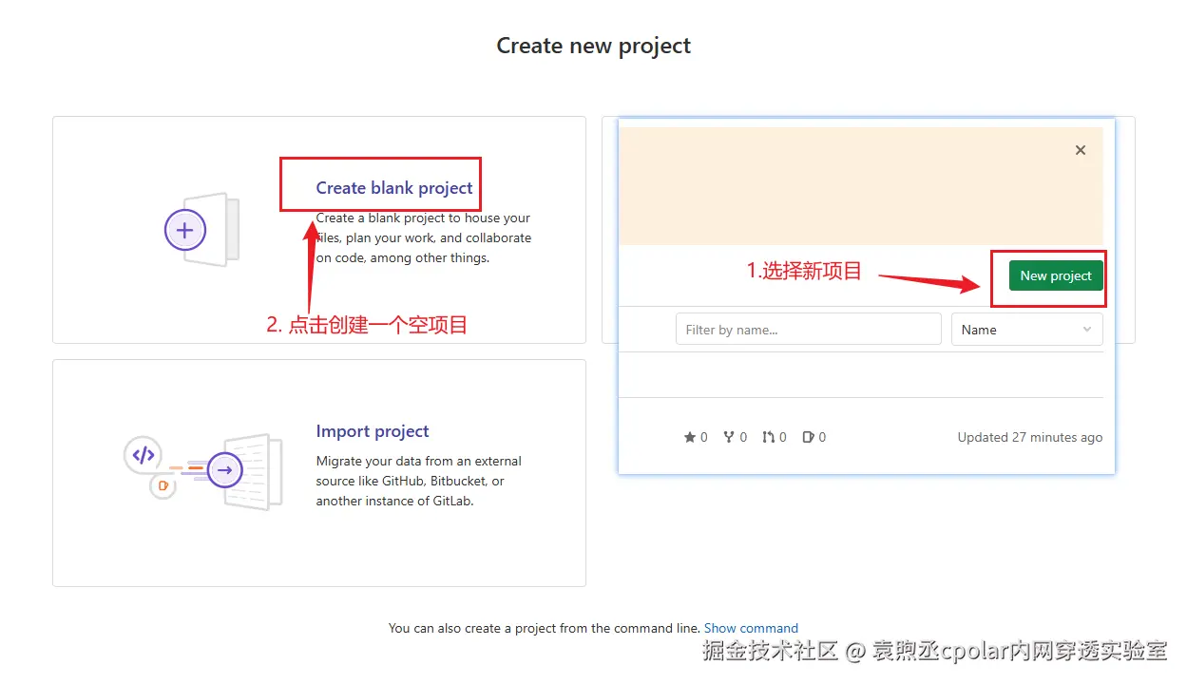Screen dimensions: 1187x683
Task: Click the code brackets icon in import illustration
Action: pyautogui.click(x=144, y=455)
